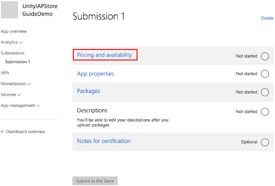Click the Delete submission link
Image resolution: width=275 pixels, height=186 pixels.
pos(267,18)
